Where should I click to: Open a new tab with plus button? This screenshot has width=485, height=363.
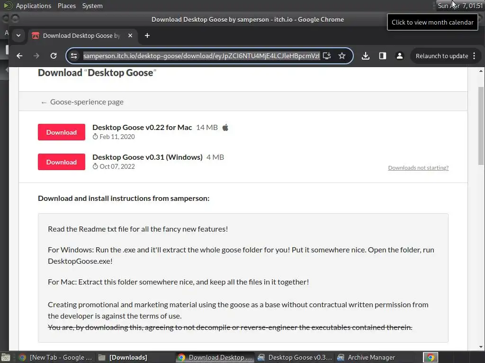point(147,35)
